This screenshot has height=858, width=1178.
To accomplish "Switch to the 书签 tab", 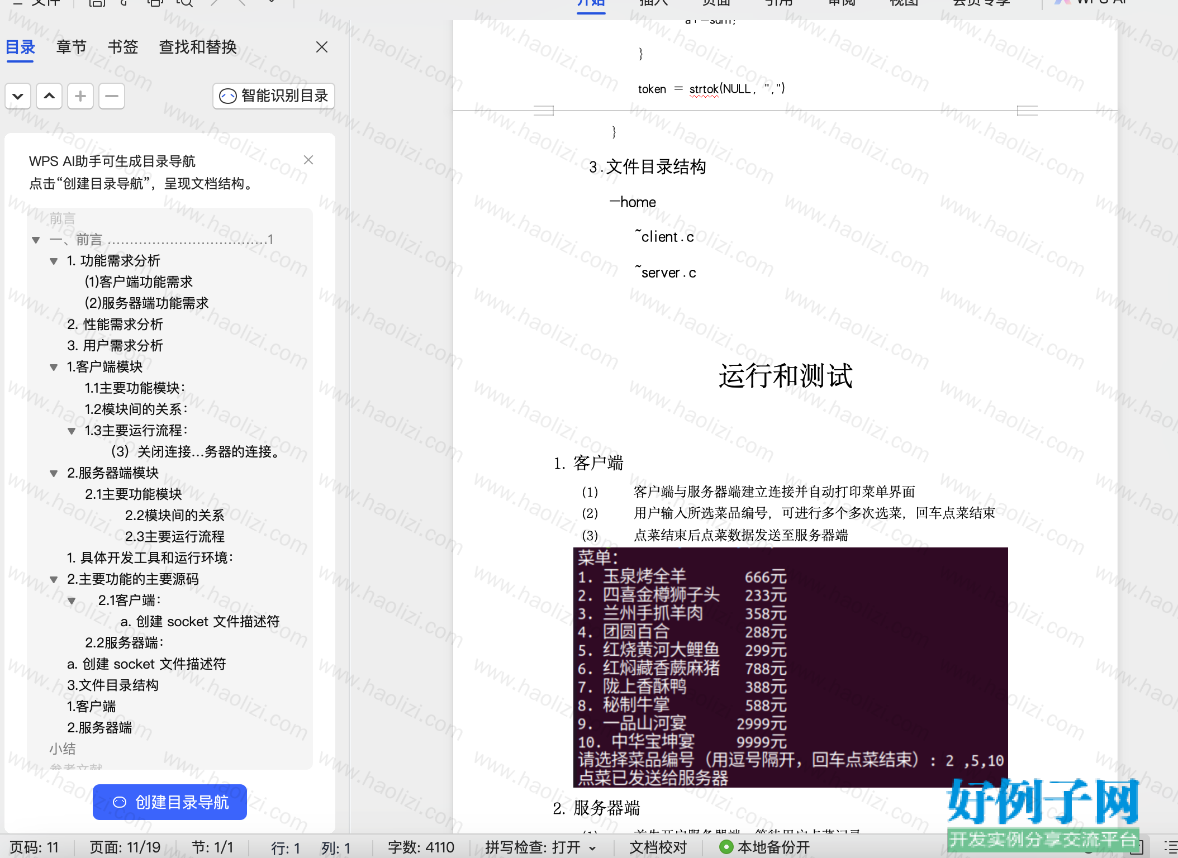I will tap(123, 47).
